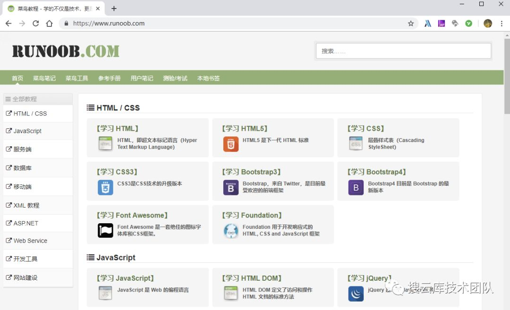Click the RUNOOB.COM logo

[x=66, y=51]
